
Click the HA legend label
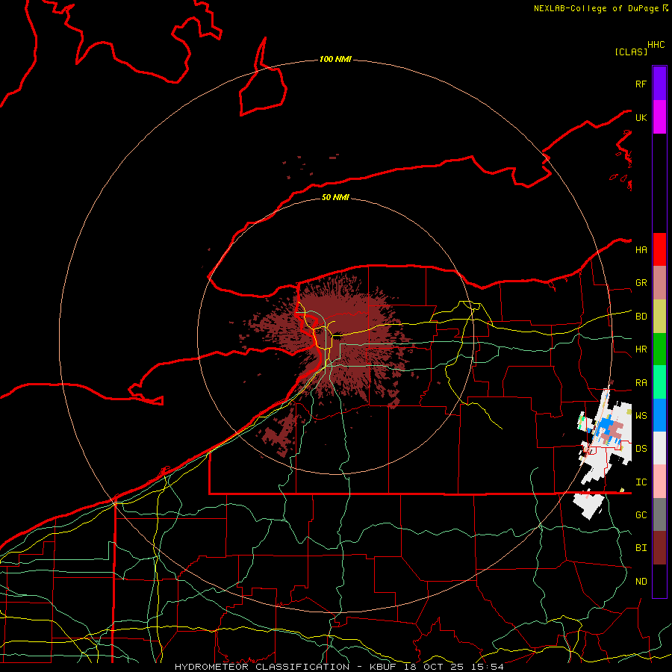pyautogui.click(x=641, y=249)
